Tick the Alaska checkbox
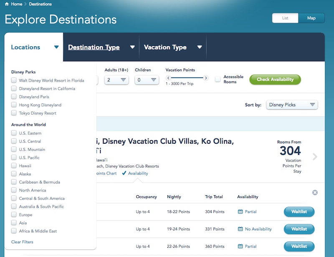The width and height of the screenshot is (334, 257). pos(14,174)
